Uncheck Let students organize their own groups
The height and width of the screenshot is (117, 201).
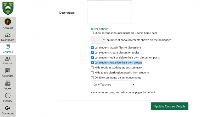click(92, 63)
